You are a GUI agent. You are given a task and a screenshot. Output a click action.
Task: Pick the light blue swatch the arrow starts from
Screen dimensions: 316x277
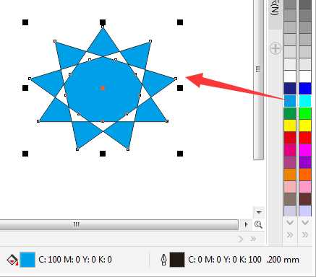290,101
